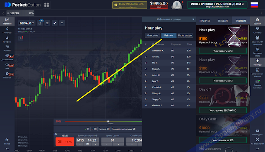Toggle the expiry mode flag button
This screenshot has height=152, width=265.
click(87, 144)
